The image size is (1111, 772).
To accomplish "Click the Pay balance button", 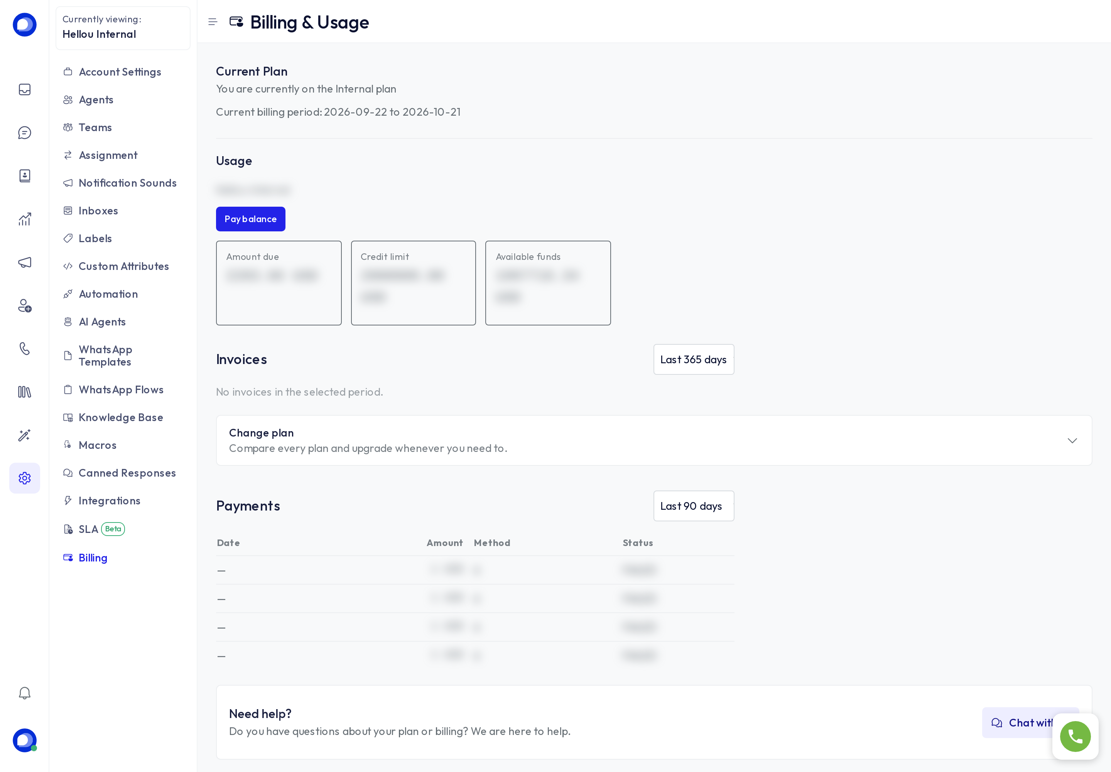I will coord(251,219).
